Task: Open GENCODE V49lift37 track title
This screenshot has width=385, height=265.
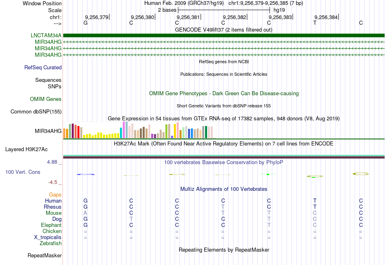Action: point(224,30)
